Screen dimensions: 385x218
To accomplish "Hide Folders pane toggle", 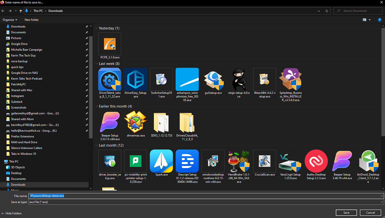I will pos(12,213).
